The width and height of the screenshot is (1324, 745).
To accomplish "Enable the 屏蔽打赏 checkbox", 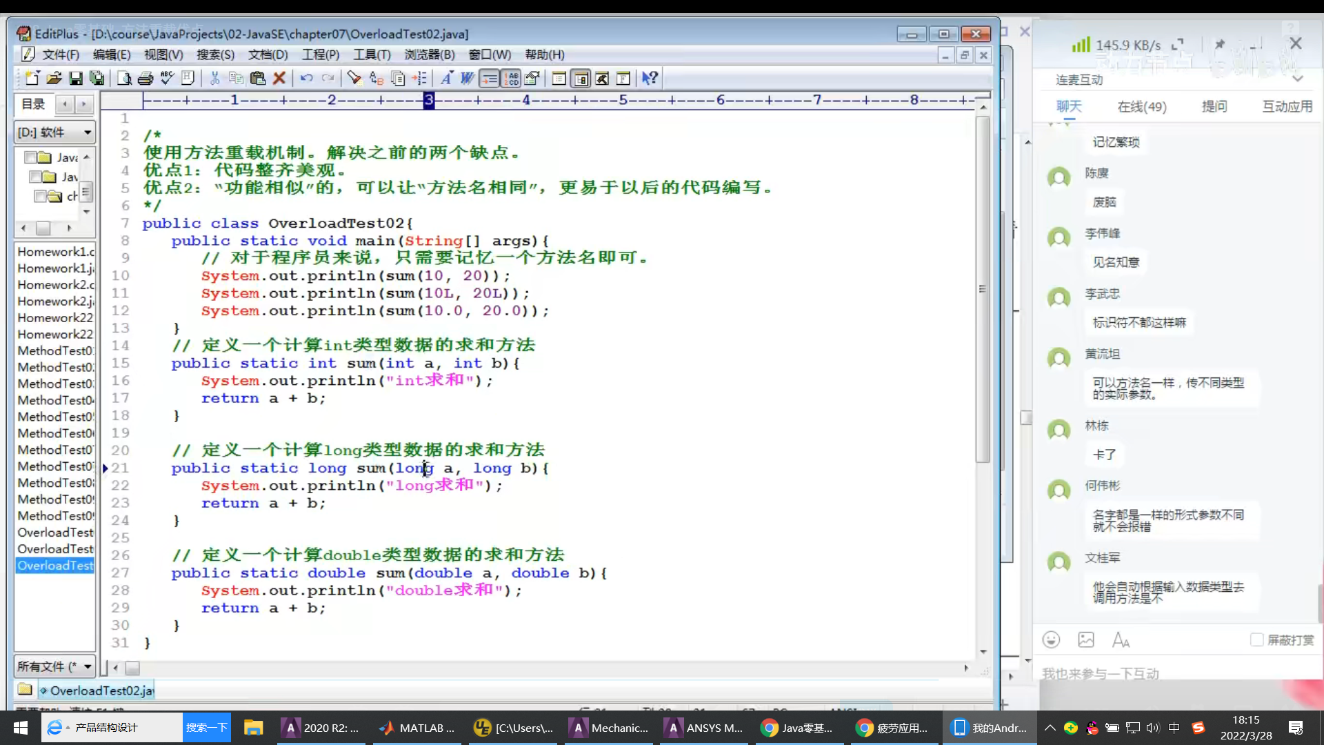I will point(1256,639).
